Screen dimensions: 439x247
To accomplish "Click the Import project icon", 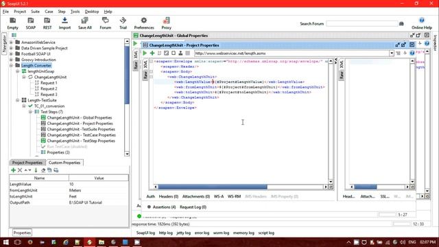I will click(x=64, y=23).
